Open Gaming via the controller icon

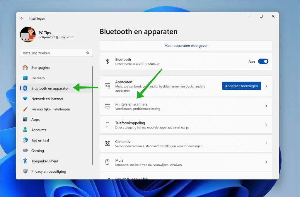pos(26,150)
